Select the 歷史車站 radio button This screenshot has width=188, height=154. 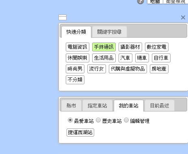pyautogui.click(x=98, y=120)
